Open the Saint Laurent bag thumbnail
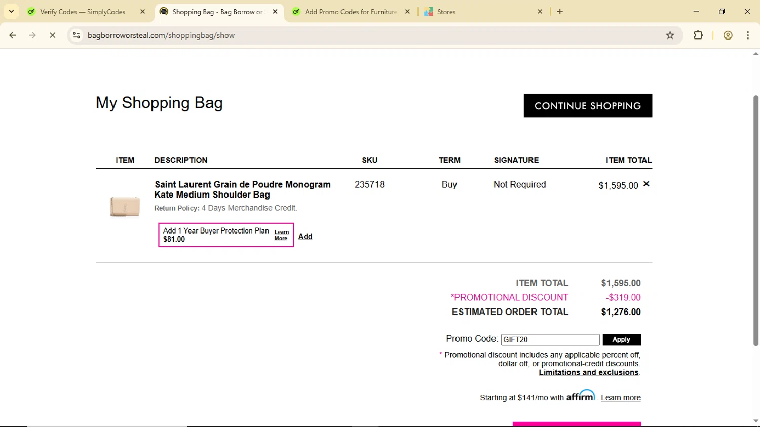The image size is (760, 427). coord(125,206)
